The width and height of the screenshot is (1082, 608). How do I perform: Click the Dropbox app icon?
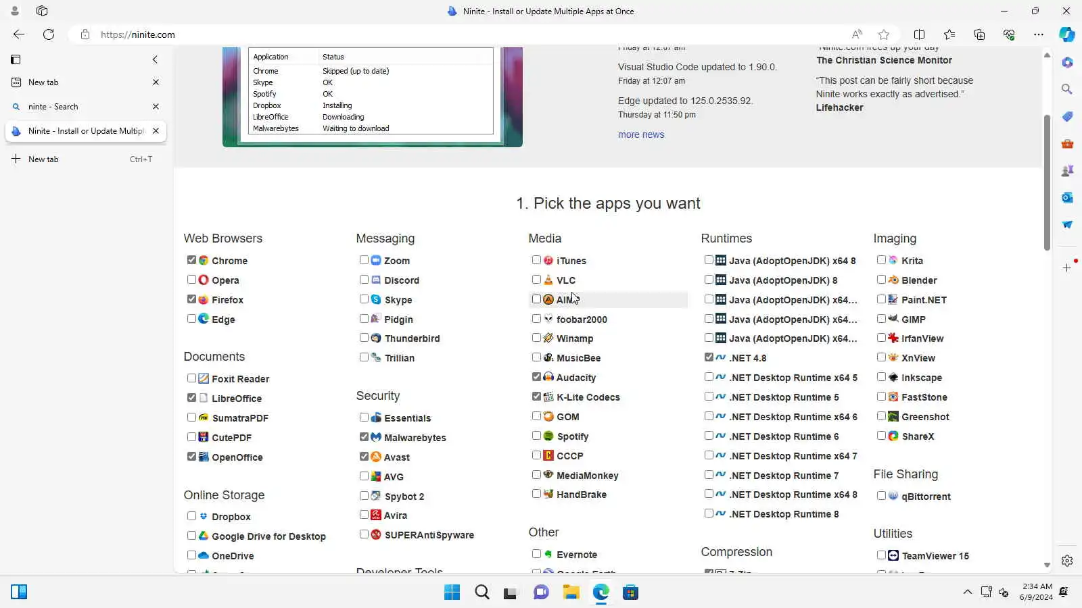click(x=204, y=516)
